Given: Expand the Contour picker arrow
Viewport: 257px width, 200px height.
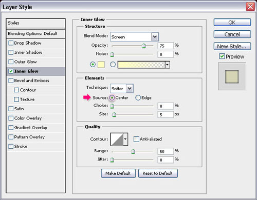Looking at the screenshot, I should [125, 139].
